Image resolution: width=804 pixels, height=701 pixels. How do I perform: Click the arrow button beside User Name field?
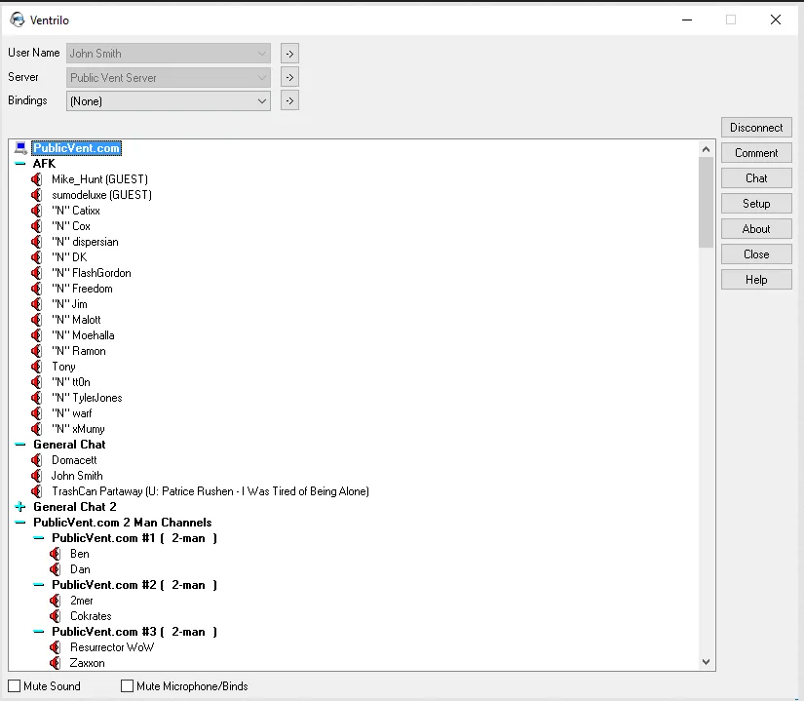(x=289, y=54)
